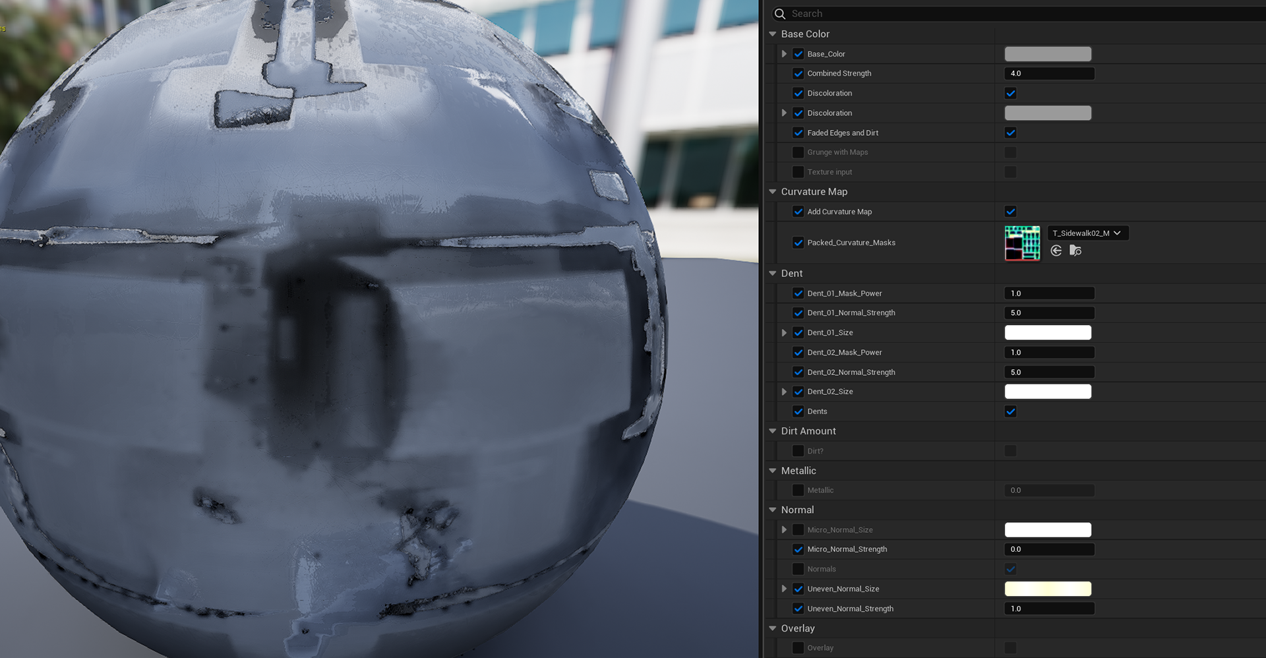Enable Texture input override checkbox

(x=798, y=172)
